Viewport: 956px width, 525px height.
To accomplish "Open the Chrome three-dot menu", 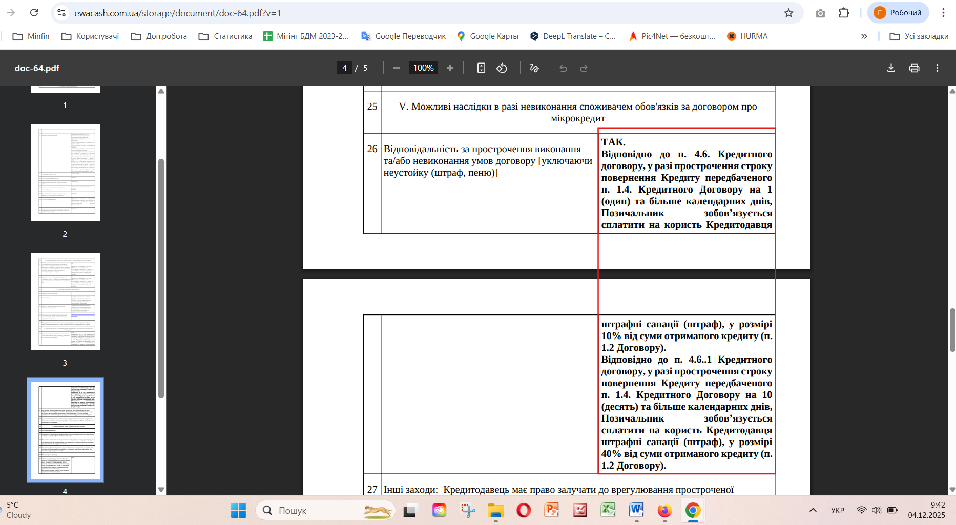I will (943, 13).
